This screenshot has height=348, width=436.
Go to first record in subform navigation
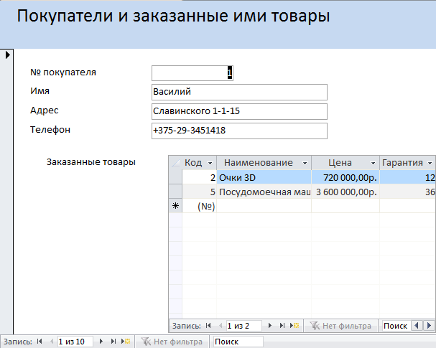[x=208, y=326]
